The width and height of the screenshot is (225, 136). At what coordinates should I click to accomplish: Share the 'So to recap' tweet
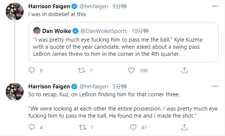click(x=184, y=127)
